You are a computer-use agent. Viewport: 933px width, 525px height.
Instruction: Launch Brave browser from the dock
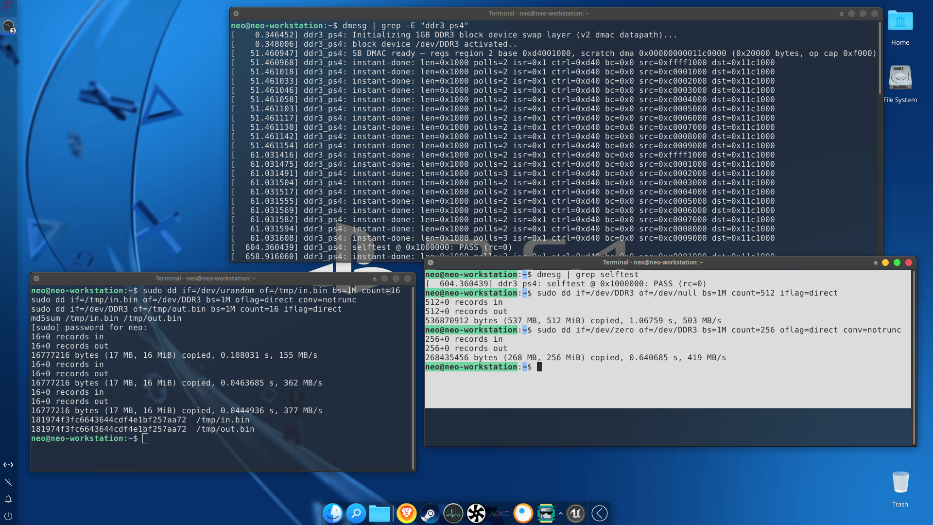pos(406,513)
